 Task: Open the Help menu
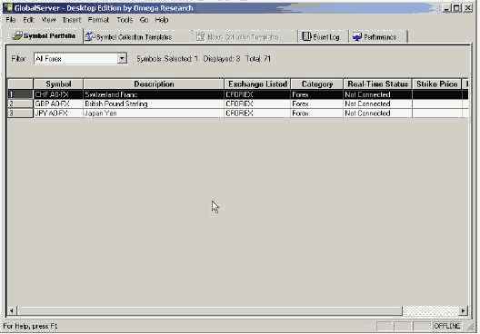162,20
